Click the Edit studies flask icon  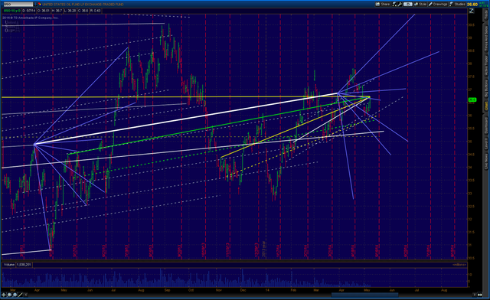[394, 4]
